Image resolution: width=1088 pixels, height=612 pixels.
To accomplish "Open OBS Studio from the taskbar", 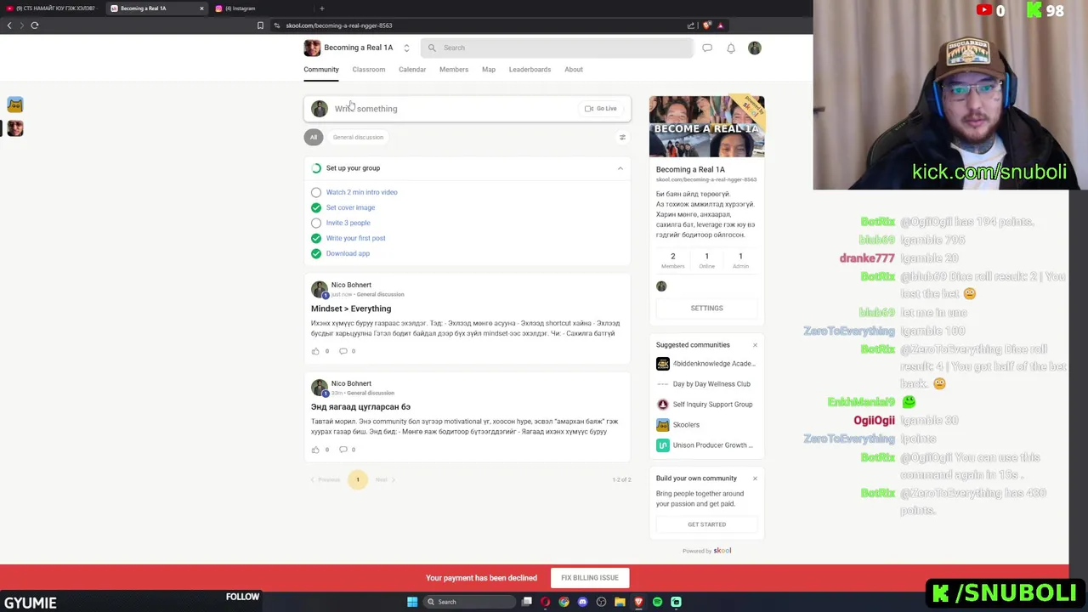I will (x=601, y=602).
